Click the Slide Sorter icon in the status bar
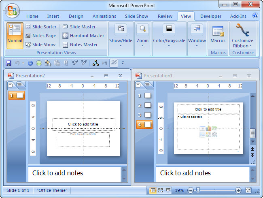The image size is (263, 198). (160, 190)
